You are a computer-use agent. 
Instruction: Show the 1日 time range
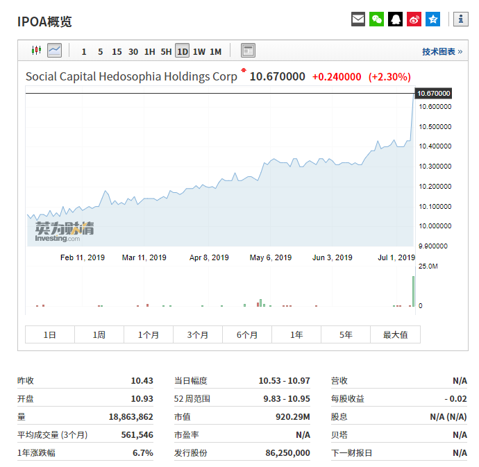click(50, 334)
